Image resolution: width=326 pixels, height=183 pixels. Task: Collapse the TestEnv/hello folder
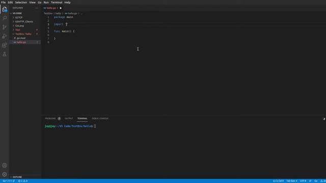click(25, 34)
